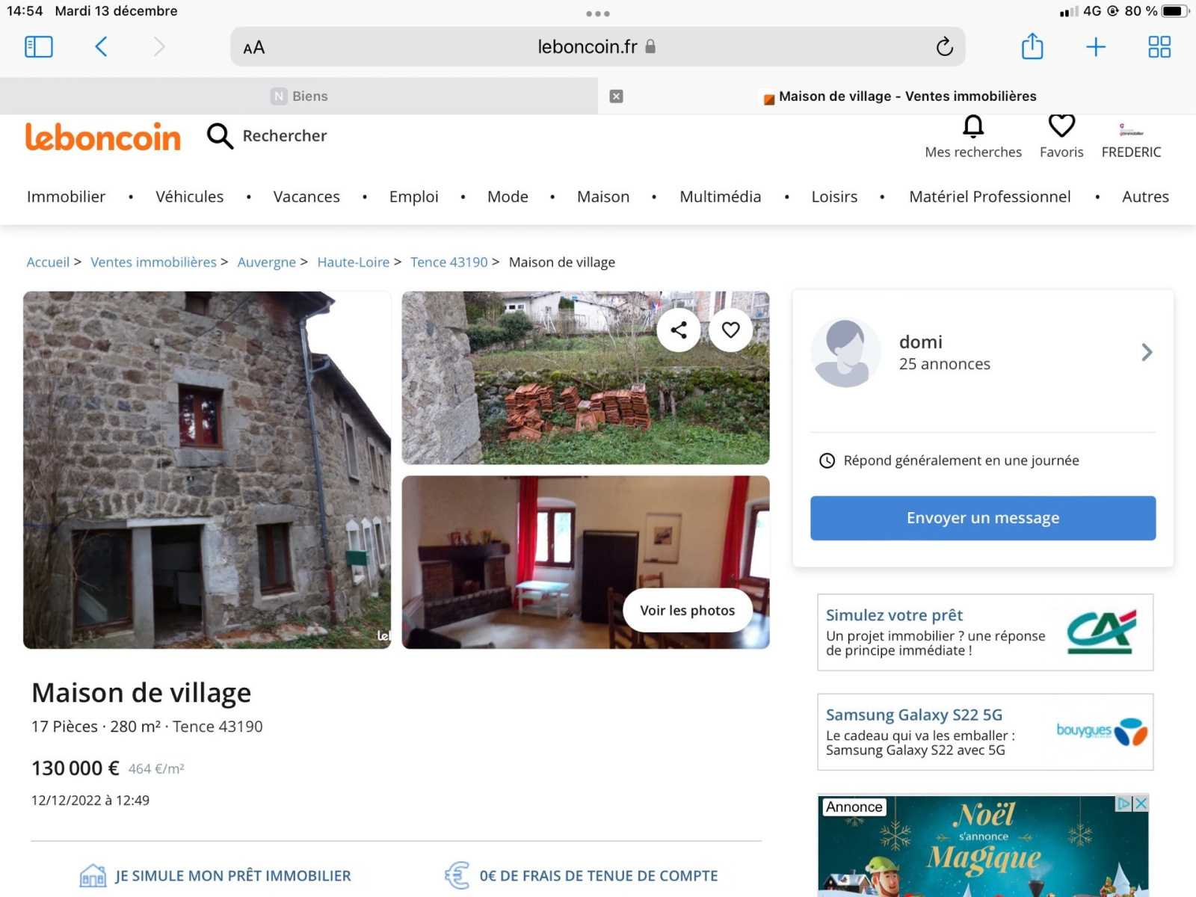This screenshot has width=1196, height=897.
Task: Click Envoyer un message button
Action: point(982,518)
